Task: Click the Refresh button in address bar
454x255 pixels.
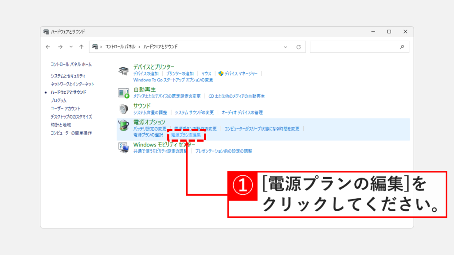Action: point(298,46)
